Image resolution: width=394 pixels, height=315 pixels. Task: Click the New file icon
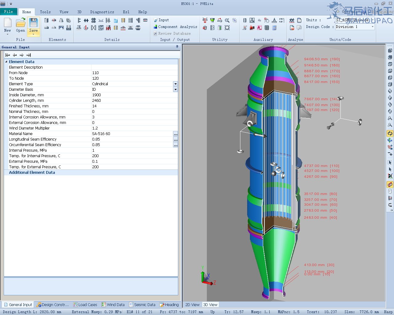(8, 22)
